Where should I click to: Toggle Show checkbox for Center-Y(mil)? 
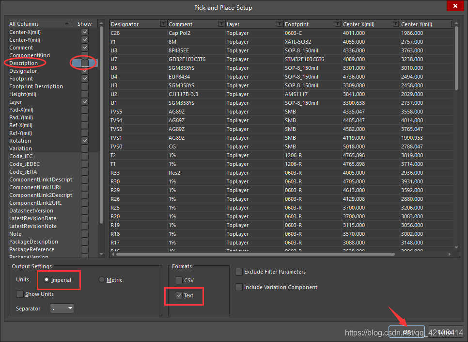[x=85, y=40]
